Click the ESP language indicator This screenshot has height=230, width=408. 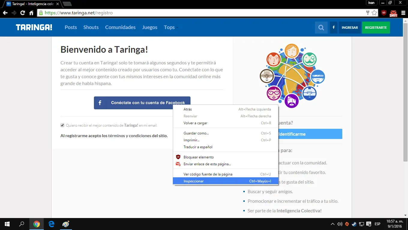[377, 224]
